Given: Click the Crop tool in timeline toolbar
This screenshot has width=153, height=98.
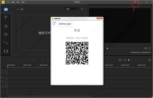Looking at the screenshot, I should [43, 60].
